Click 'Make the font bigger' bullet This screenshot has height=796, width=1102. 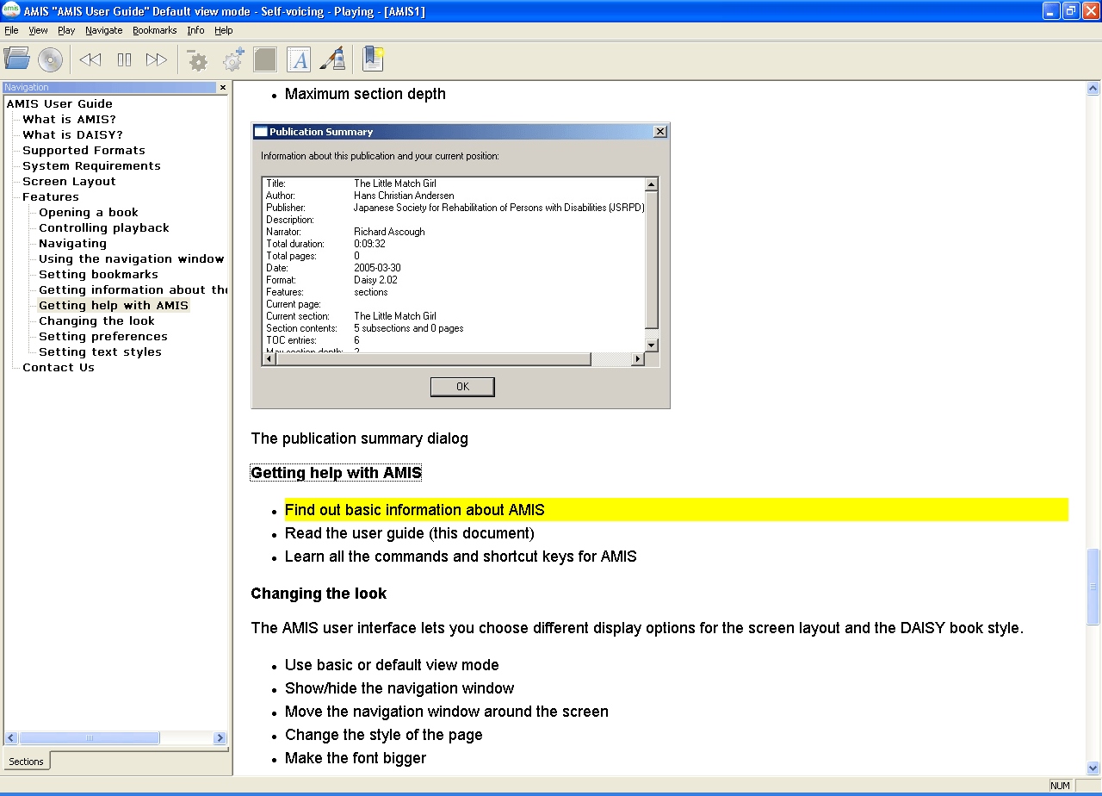(x=356, y=758)
